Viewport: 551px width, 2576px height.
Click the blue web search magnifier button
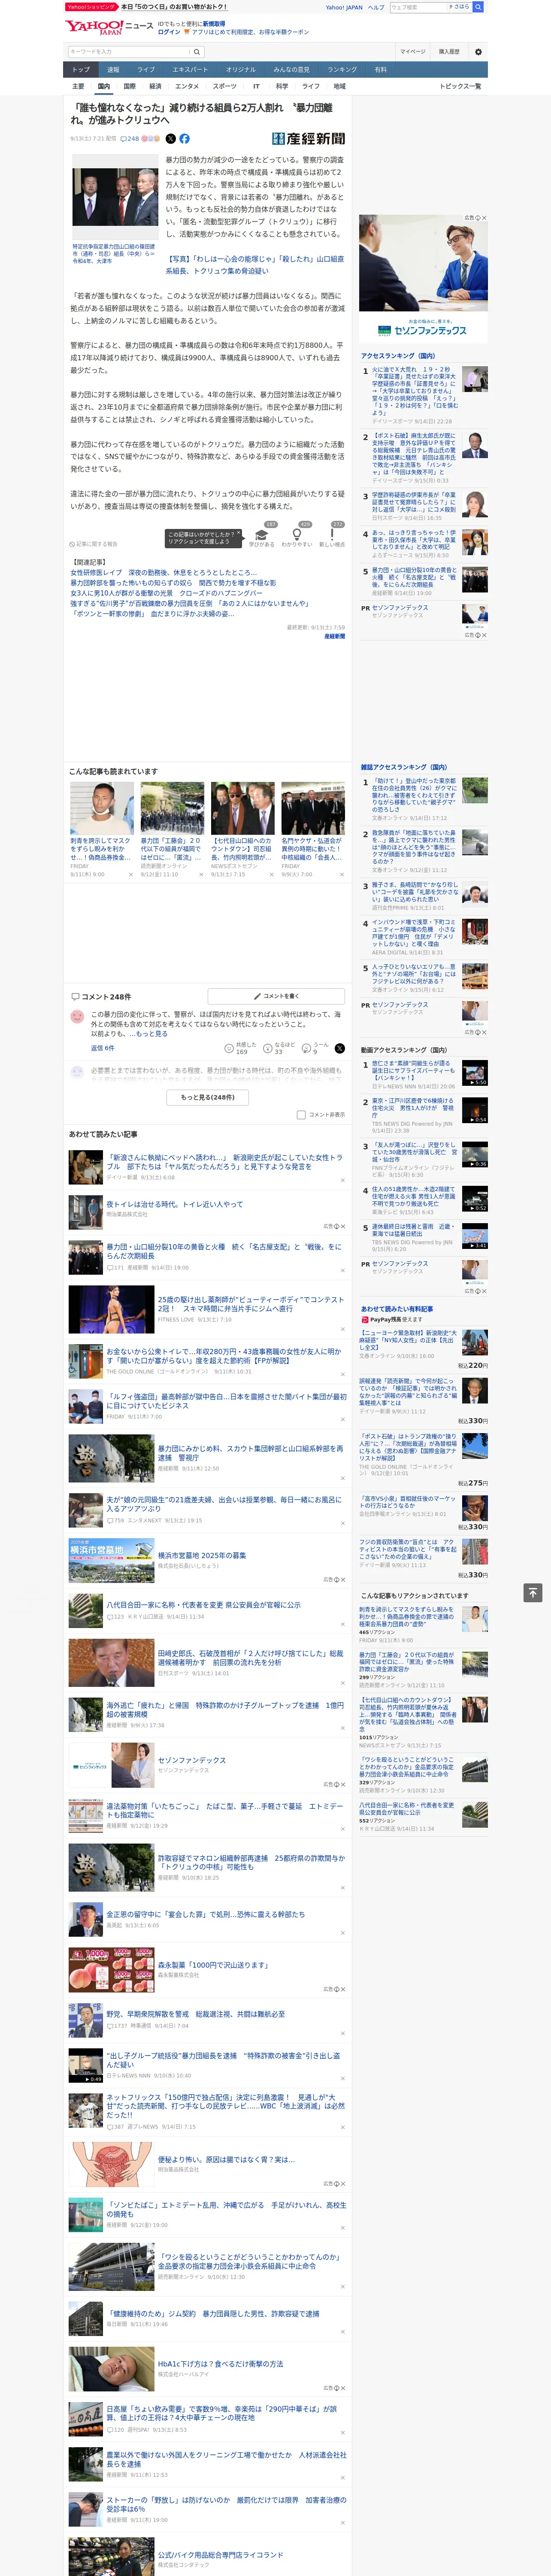point(478,7)
